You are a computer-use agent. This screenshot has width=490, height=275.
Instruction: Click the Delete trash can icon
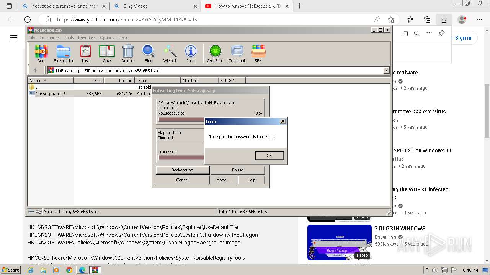point(127,54)
